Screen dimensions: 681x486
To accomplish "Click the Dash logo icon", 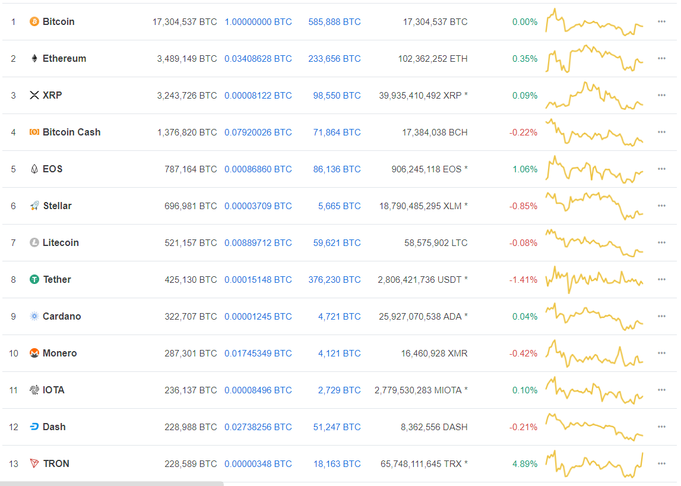I will [x=34, y=427].
